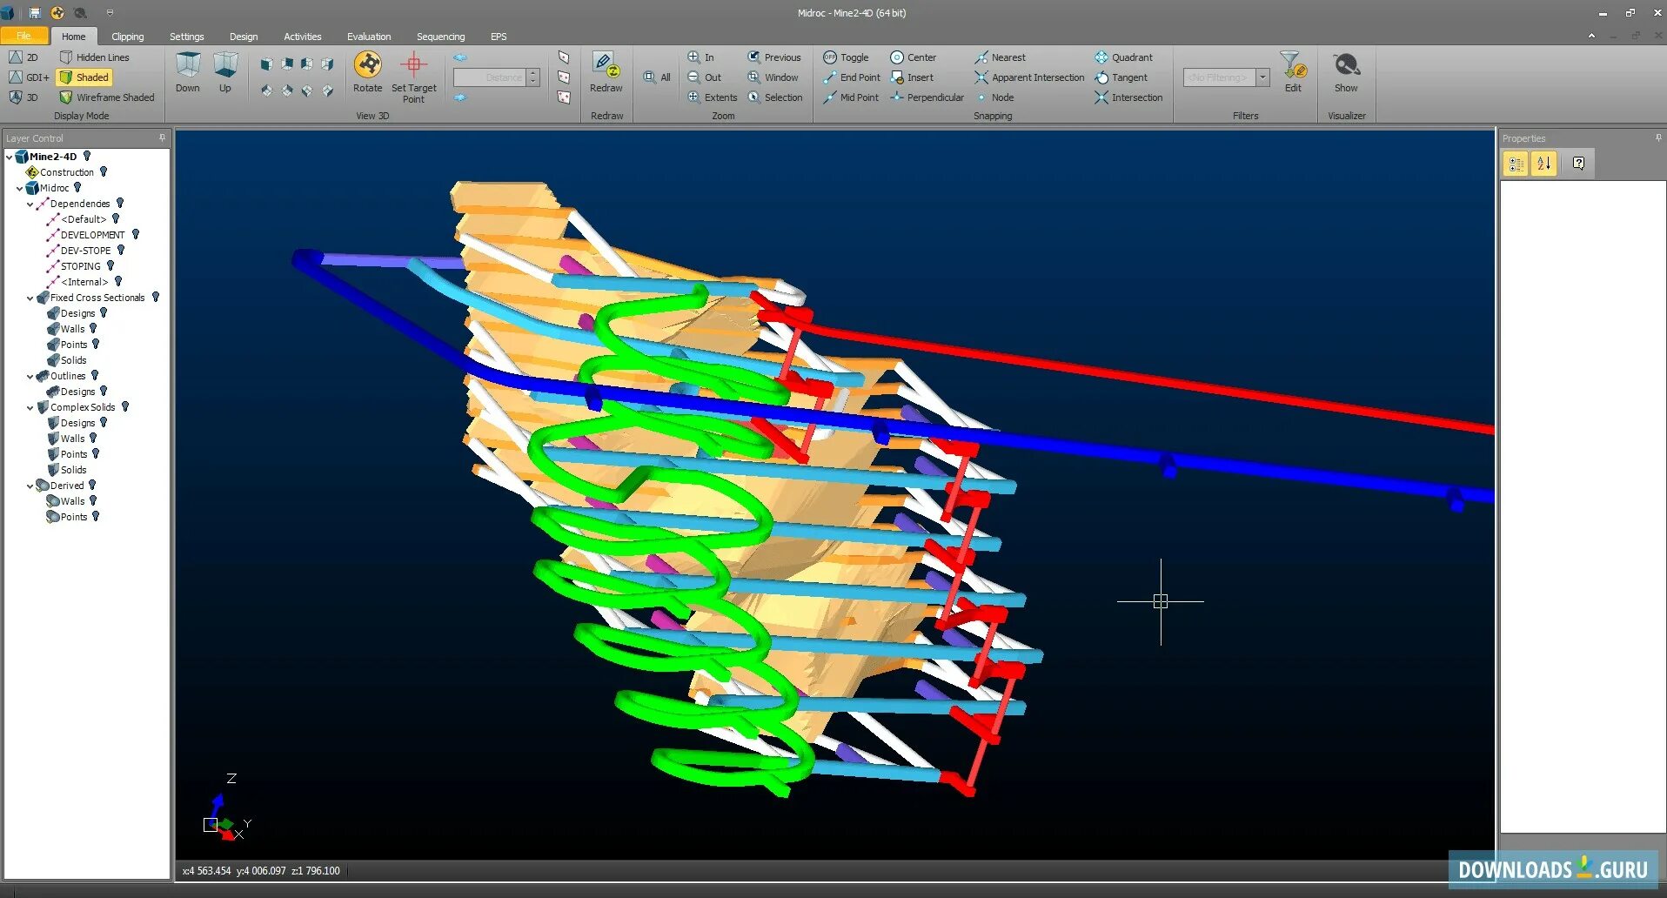Click the Distance stepper arrows
1667x898 pixels.
(x=533, y=77)
